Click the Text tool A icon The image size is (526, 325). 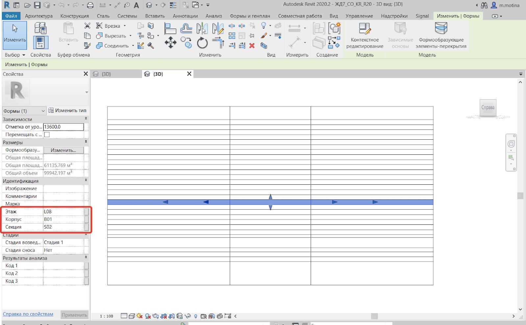pos(136,5)
